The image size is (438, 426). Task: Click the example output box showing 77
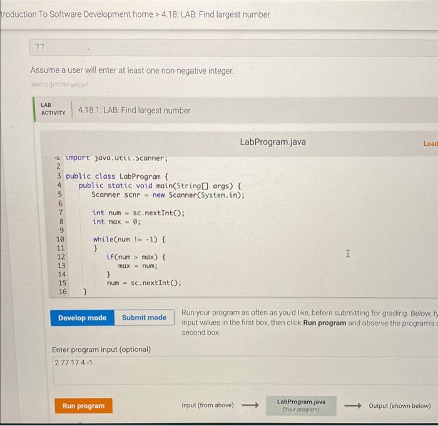[x=233, y=47]
